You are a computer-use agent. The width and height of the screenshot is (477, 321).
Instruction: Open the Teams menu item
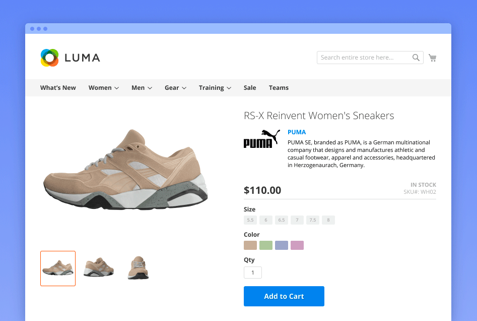pos(279,87)
